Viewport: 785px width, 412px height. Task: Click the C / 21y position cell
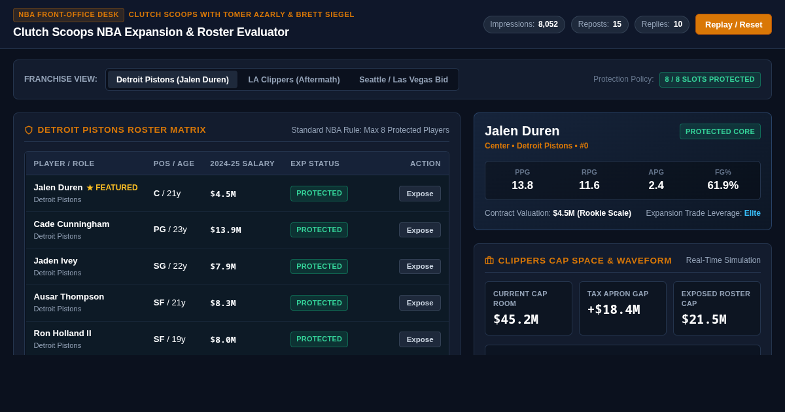tap(167, 194)
